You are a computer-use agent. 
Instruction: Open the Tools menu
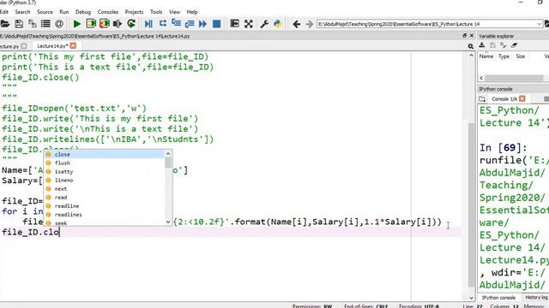(x=156, y=12)
